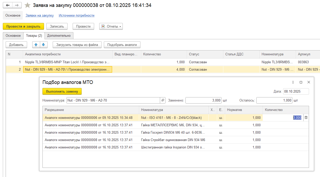Maximize the Подбор аналогов МТО dialog
This screenshot has height=177, width=320.
point(301,82)
